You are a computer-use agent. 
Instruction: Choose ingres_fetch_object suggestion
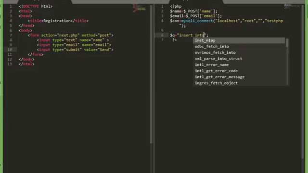point(216,83)
